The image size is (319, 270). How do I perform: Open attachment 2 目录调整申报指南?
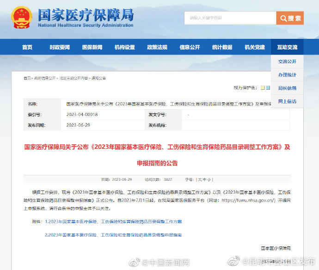(x=113, y=235)
